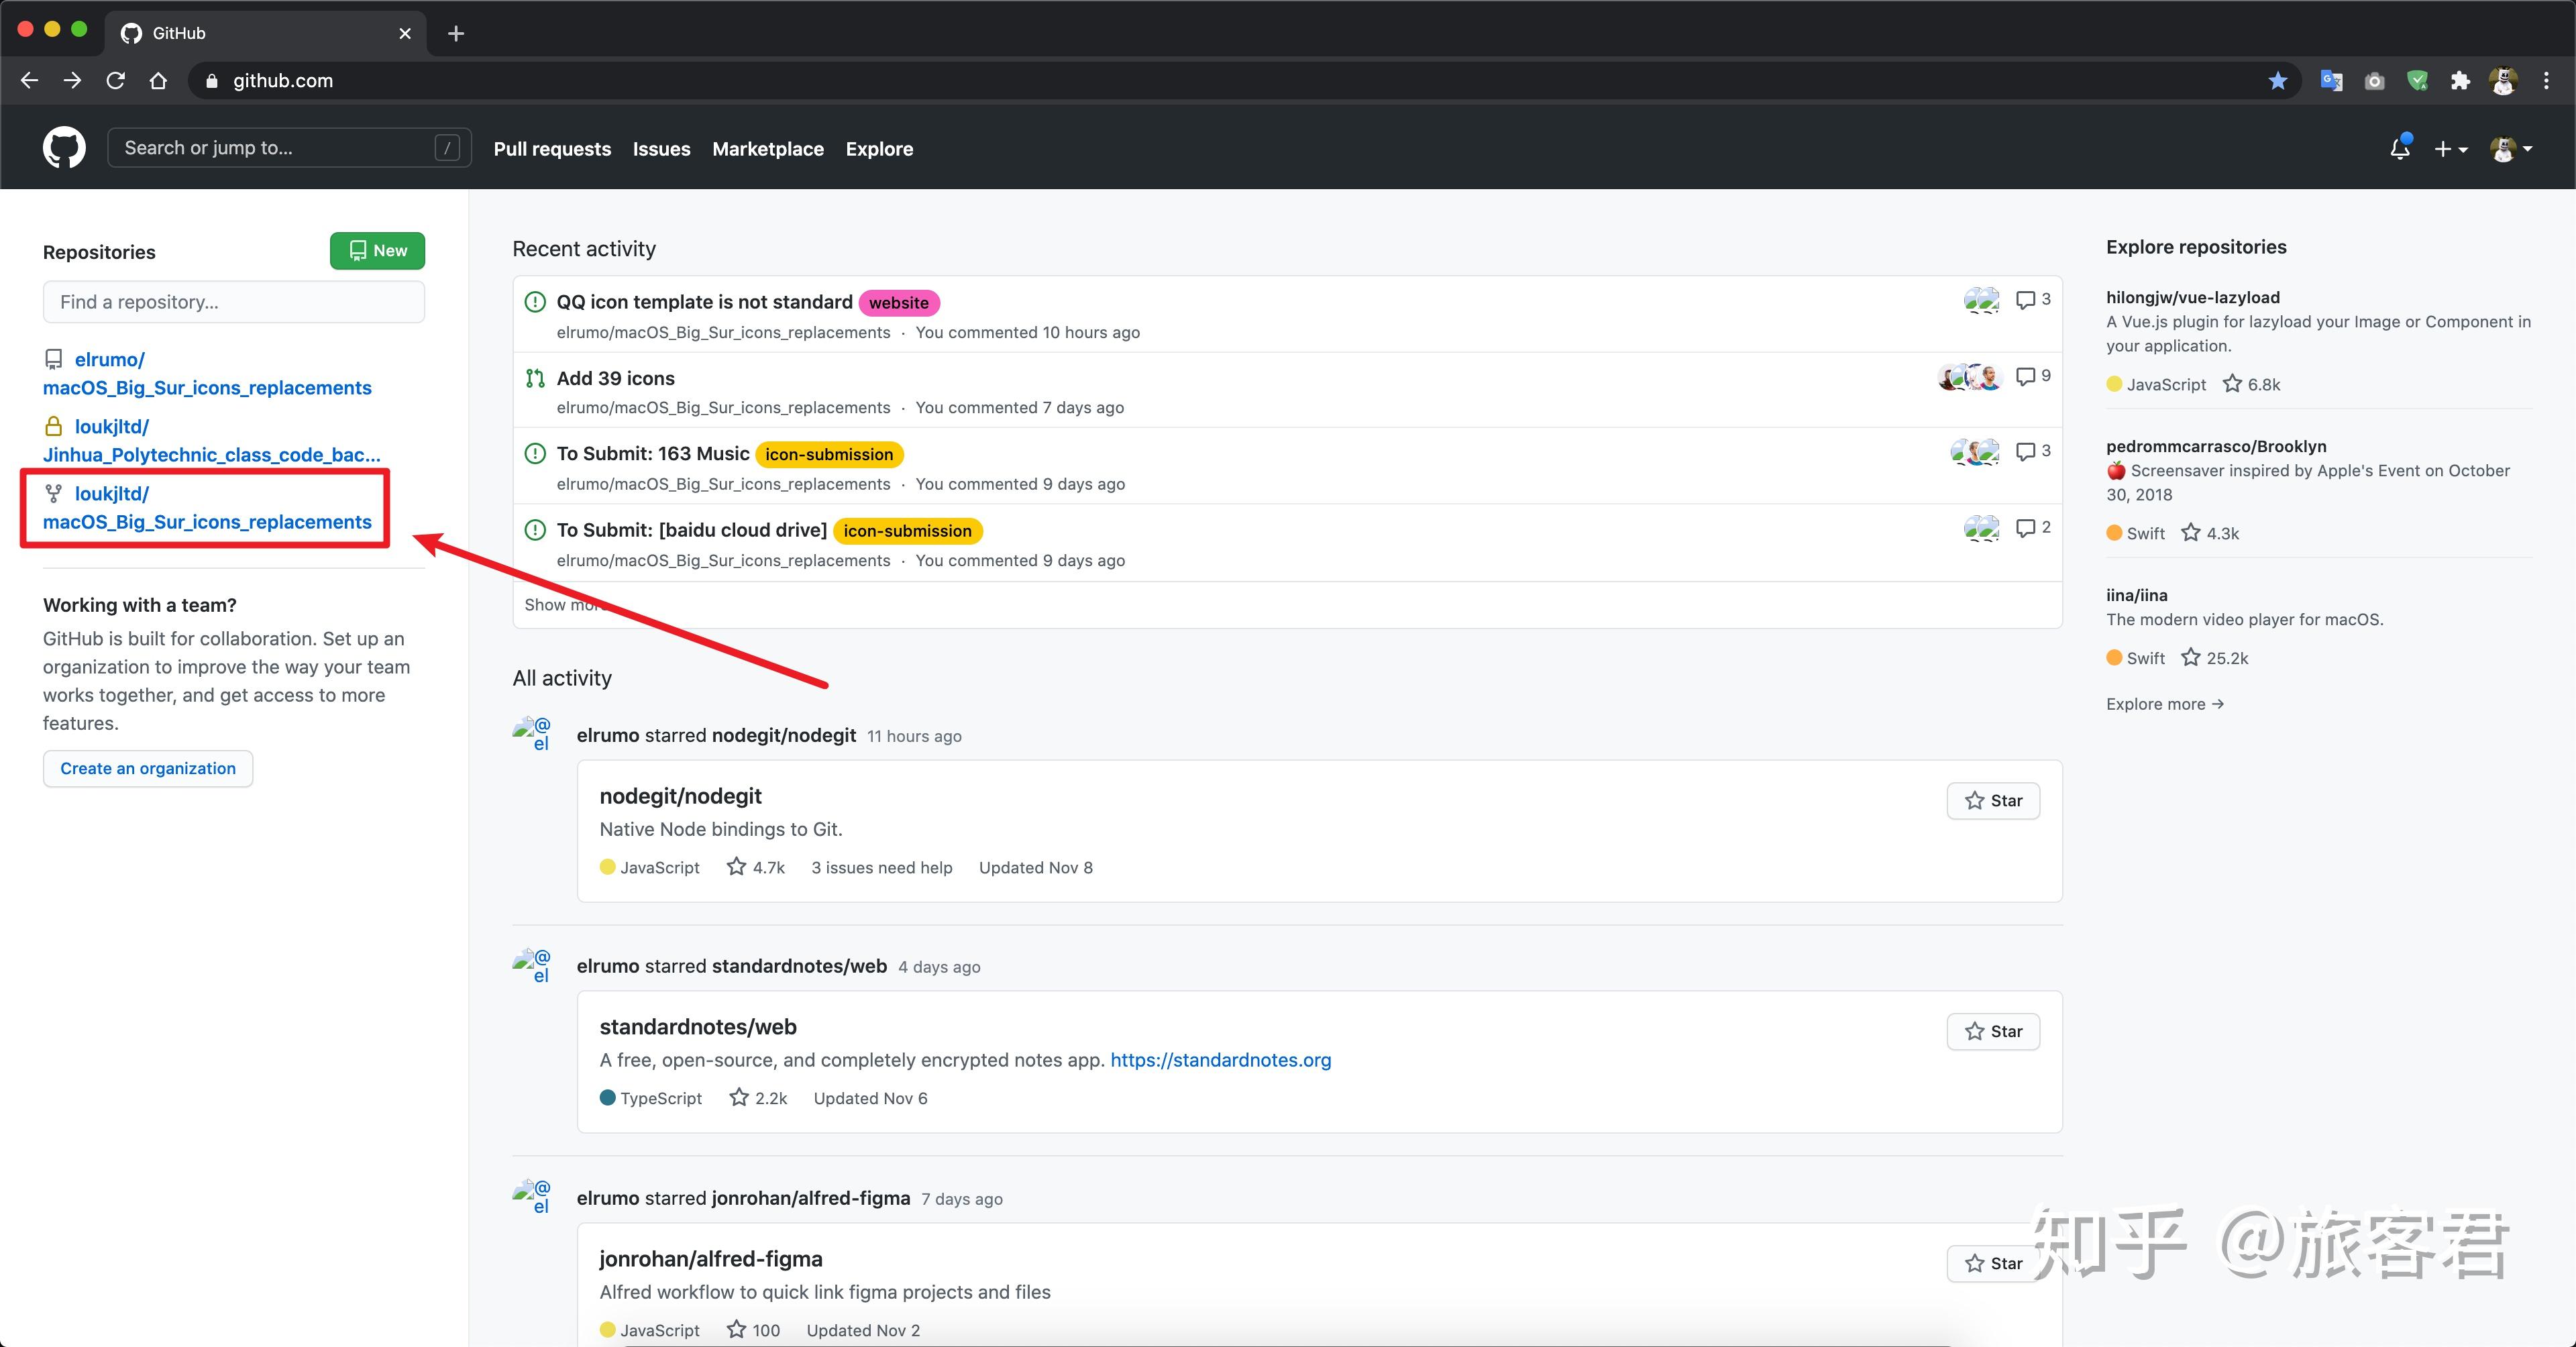Open loukjltd/macOS_Big_Sur_icons_replacements fork

pyautogui.click(x=207, y=507)
